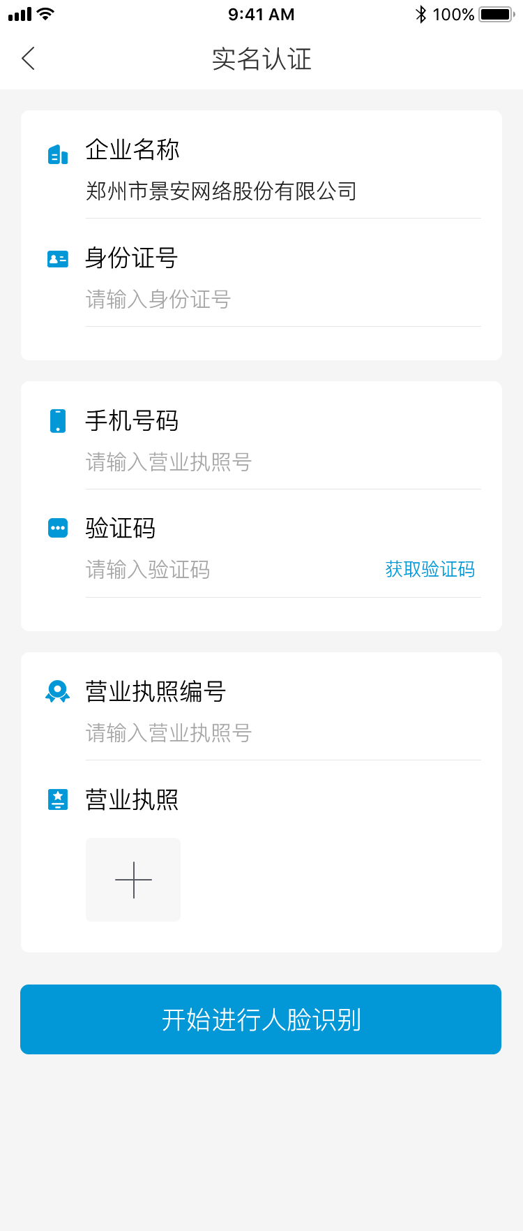Tap the Bluetooth status icon
Screen dimensions: 523x1231
[420, 15]
